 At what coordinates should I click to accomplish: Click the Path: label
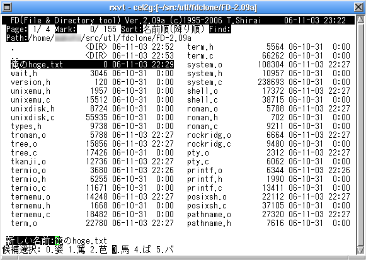coord(17,38)
